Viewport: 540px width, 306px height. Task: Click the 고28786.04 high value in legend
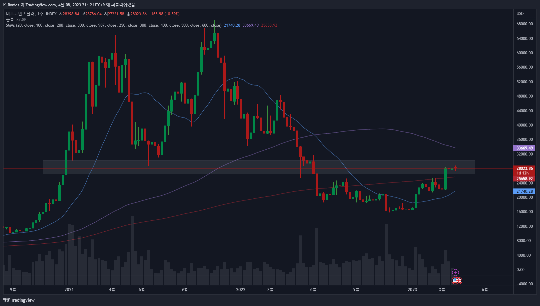coord(91,14)
